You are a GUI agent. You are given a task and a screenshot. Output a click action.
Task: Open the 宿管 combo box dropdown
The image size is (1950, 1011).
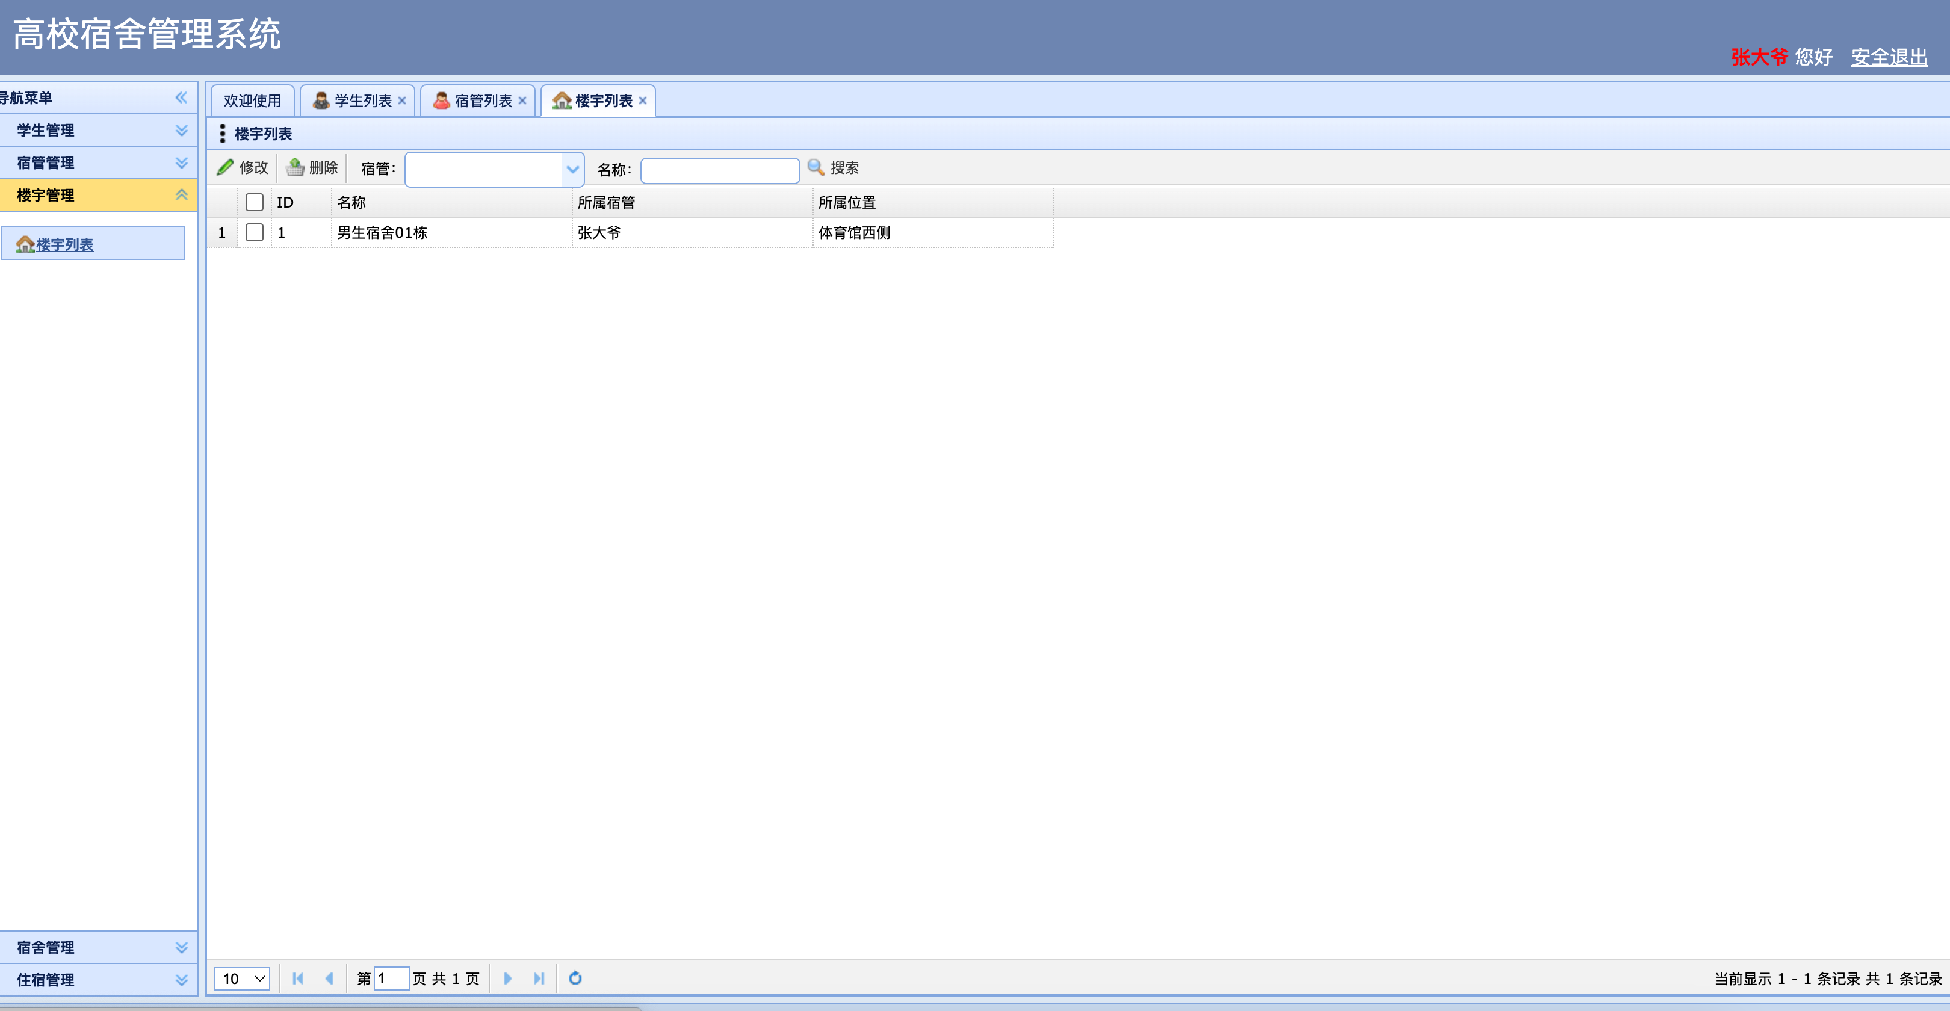(x=572, y=170)
